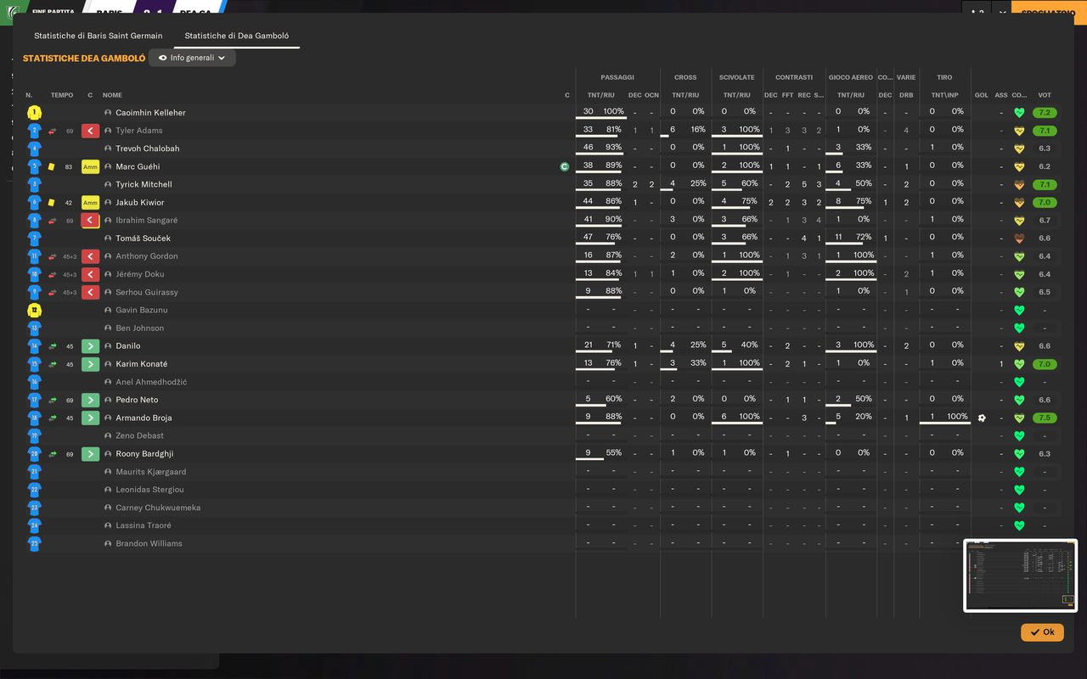This screenshot has height=679, width=1087.
Task: Click the yellow card icon on Marc Guéhi's row
Action: (51, 166)
